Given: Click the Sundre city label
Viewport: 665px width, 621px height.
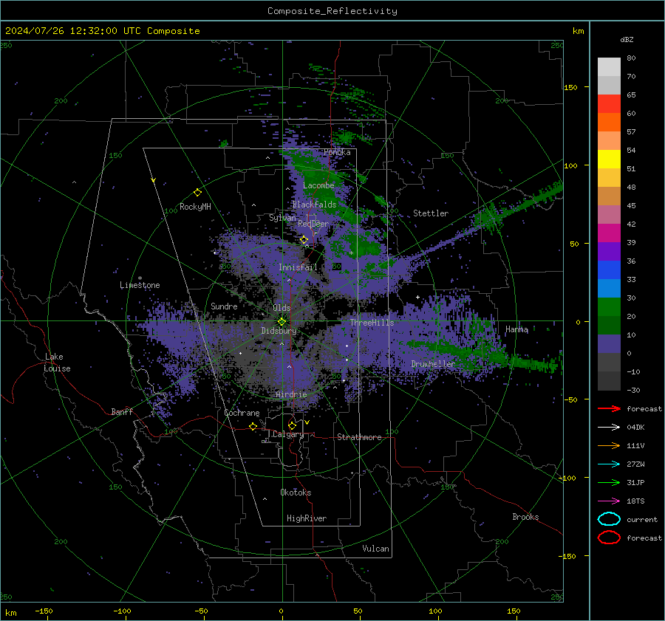Looking at the screenshot, I should [x=224, y=306].
